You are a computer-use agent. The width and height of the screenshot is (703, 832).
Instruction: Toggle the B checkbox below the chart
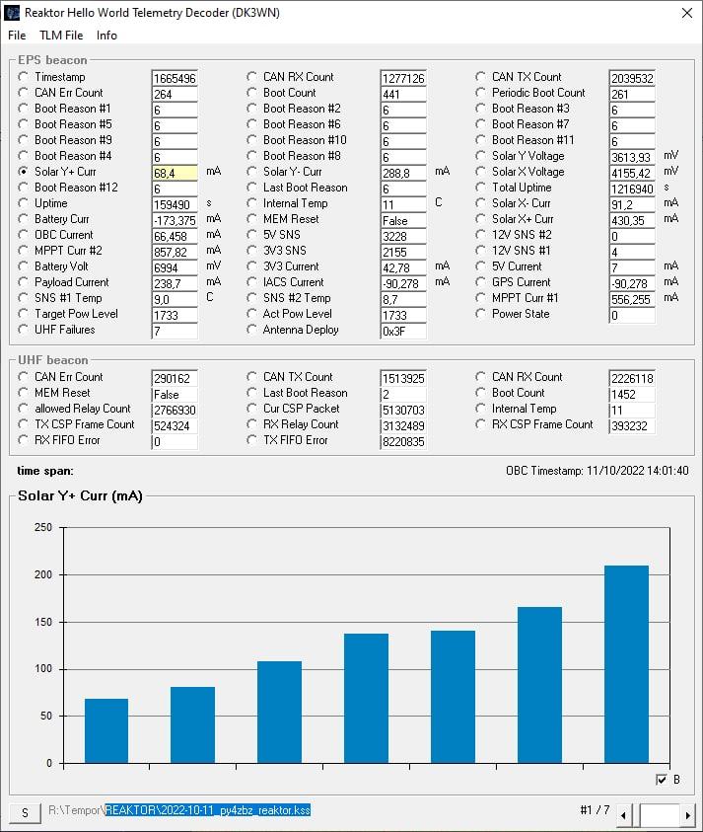tap(662, 780)
